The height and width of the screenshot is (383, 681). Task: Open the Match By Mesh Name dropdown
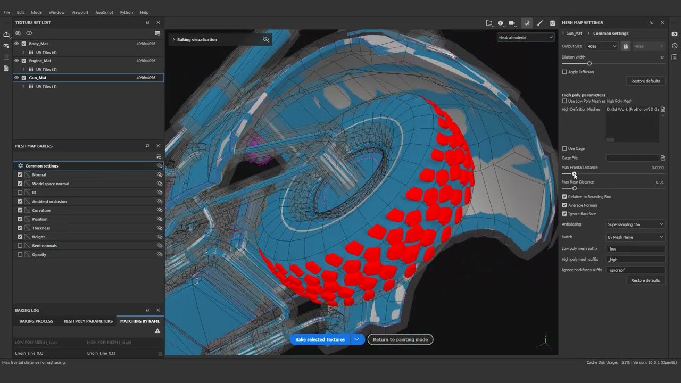pyautogui.click(x=635, y=237)
